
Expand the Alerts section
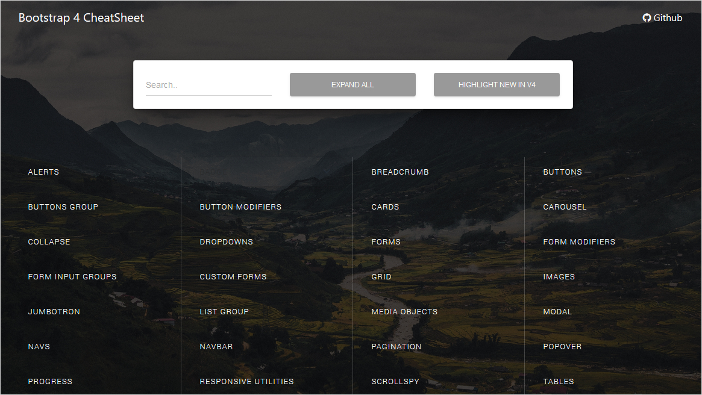point(43,172)
